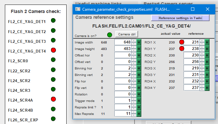Click the H button for ROI4 X reference
Viewport: 218px width, 124px height.
(x=207, y=81)
